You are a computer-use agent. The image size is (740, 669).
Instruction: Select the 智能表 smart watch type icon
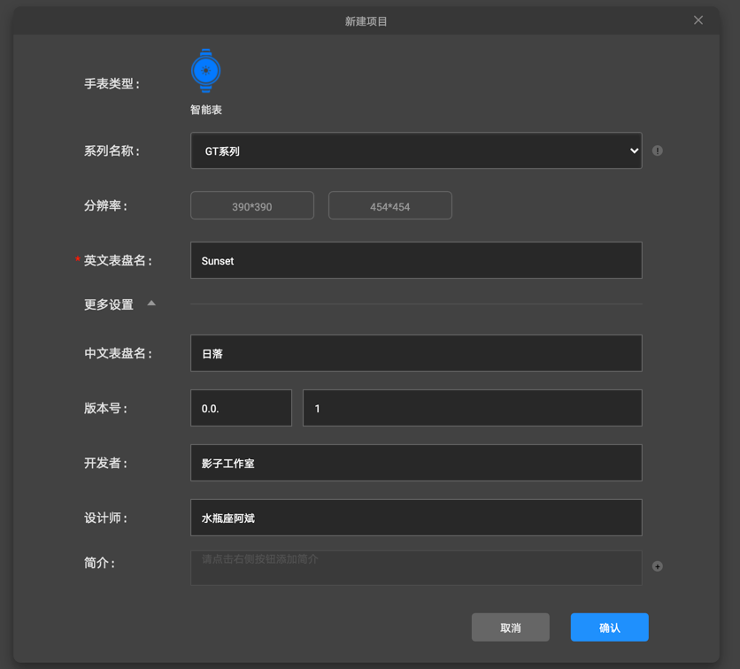(205, 71)
